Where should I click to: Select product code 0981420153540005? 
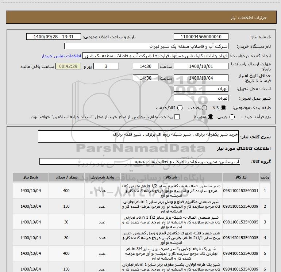241,238
